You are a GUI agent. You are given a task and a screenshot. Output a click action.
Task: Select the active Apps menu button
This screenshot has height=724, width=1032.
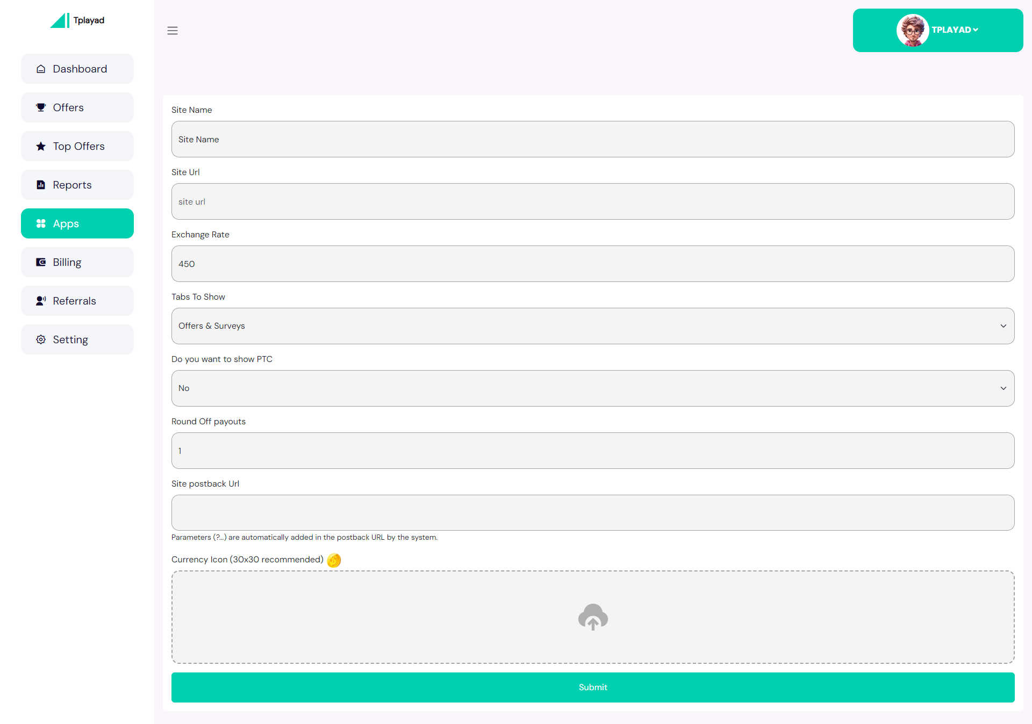[77, 223]
